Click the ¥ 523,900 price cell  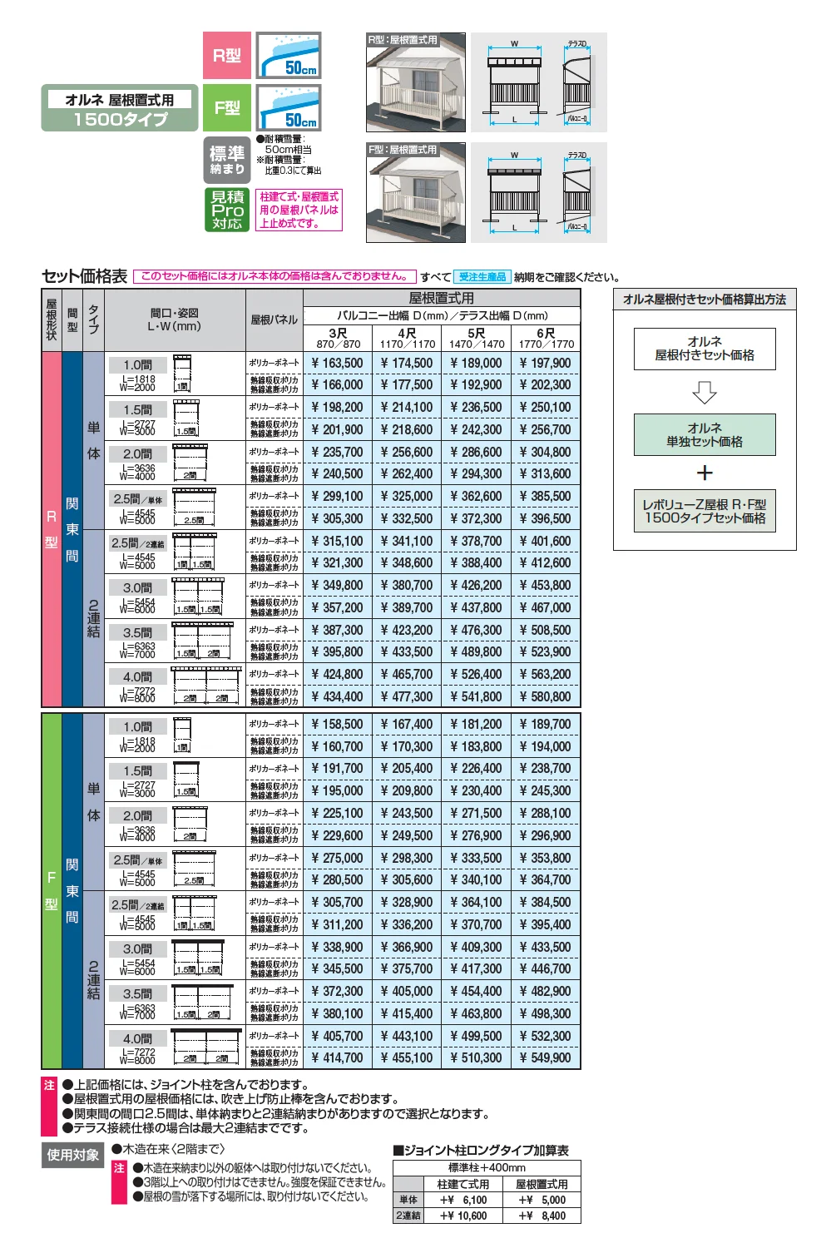[x=546, y=652]
